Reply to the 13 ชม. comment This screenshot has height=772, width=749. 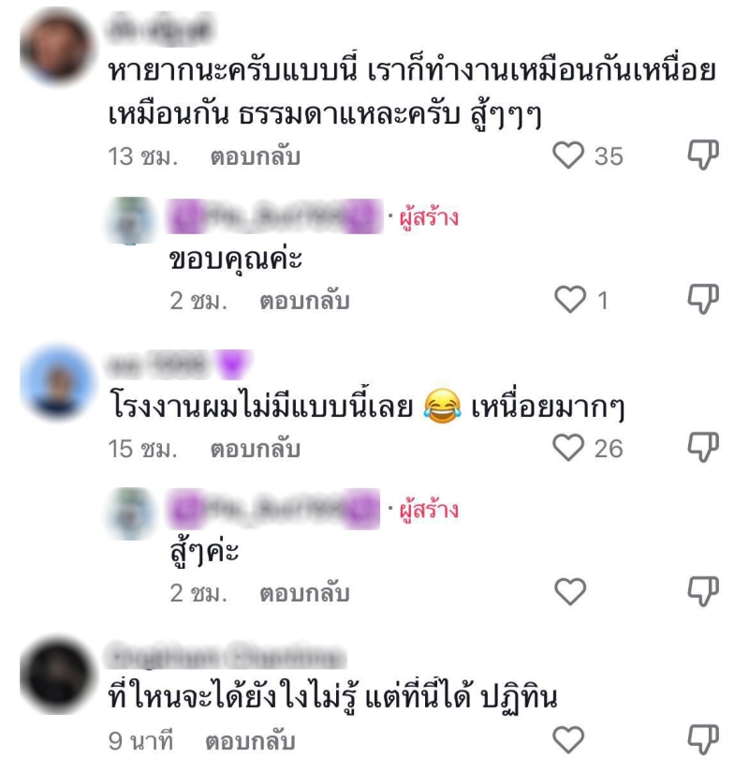tap(255, 156)
